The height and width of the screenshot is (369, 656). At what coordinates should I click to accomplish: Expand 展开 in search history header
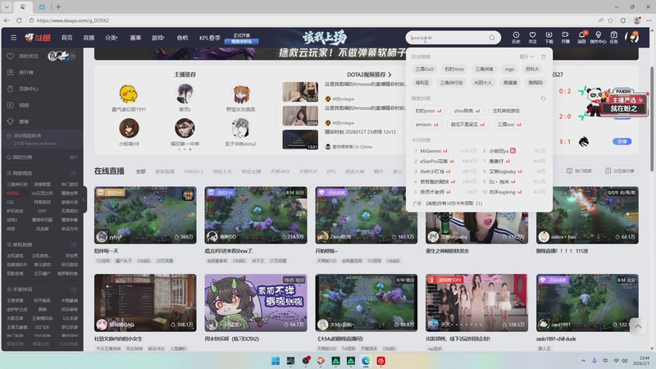click(526, 57)
